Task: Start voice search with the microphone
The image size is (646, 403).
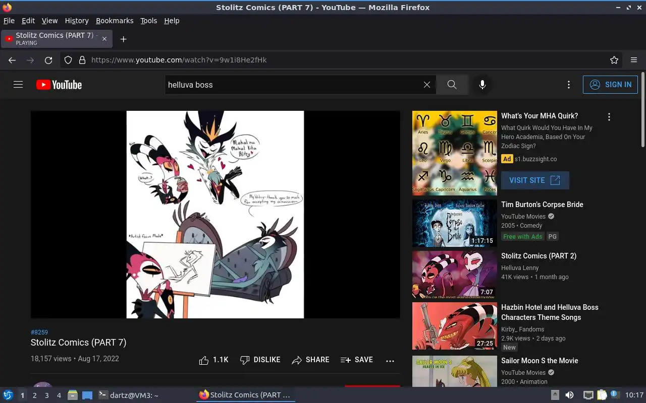Action: [482, 85]
